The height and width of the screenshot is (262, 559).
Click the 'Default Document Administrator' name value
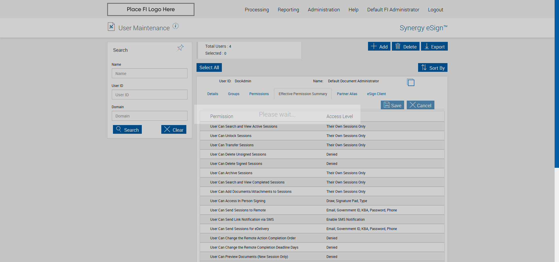(353, 81)
